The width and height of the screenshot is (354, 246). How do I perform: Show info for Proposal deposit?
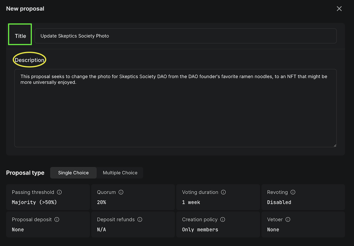(x=57, y=219)
